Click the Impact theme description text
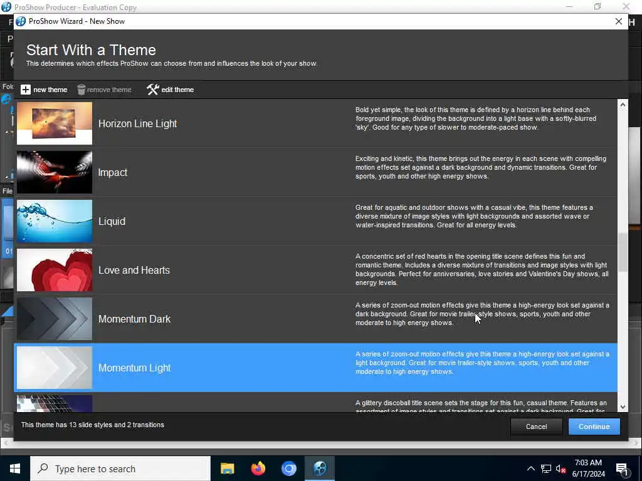The height and width of the screenshot is (481, 642). [x=481, y=167]
